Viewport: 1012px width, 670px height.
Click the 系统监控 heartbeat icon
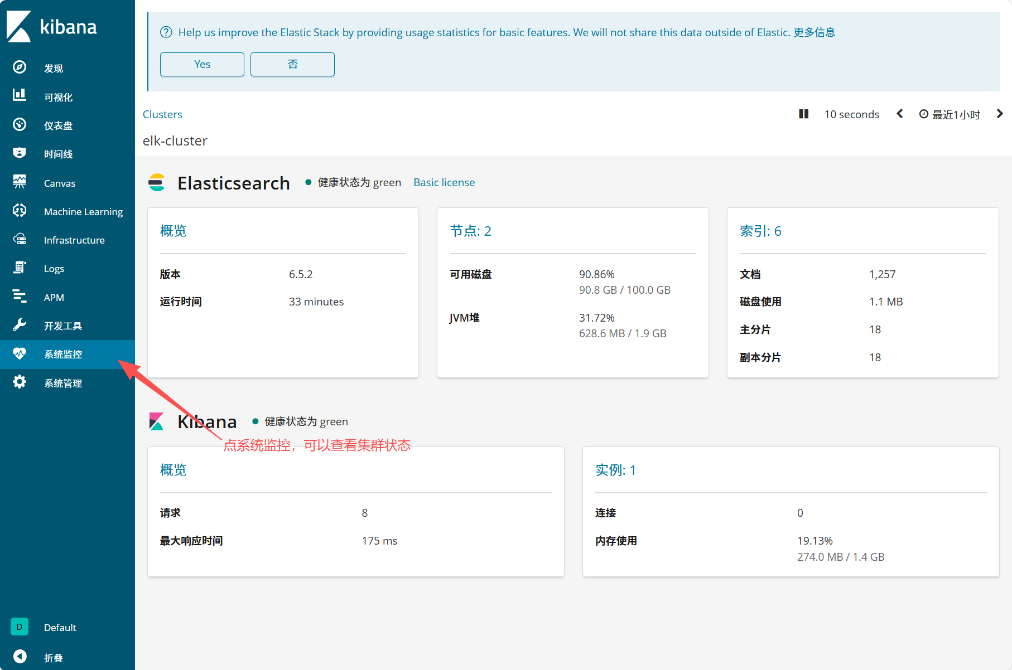click(20, 353)
